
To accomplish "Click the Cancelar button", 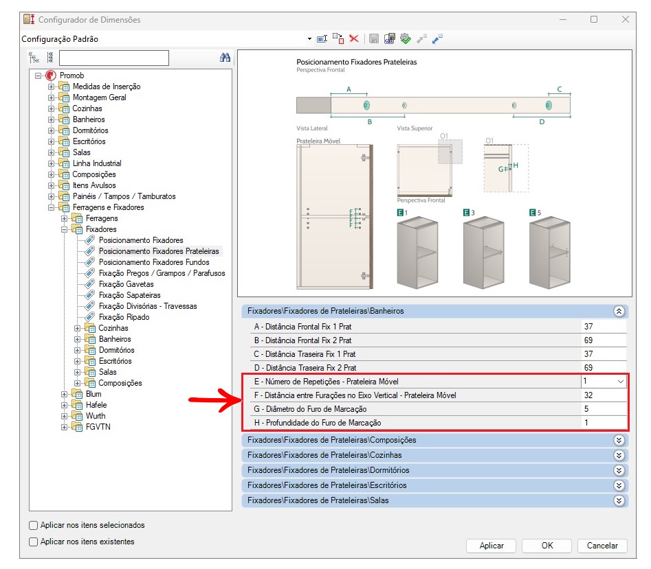I will click(x=602, y=546).
